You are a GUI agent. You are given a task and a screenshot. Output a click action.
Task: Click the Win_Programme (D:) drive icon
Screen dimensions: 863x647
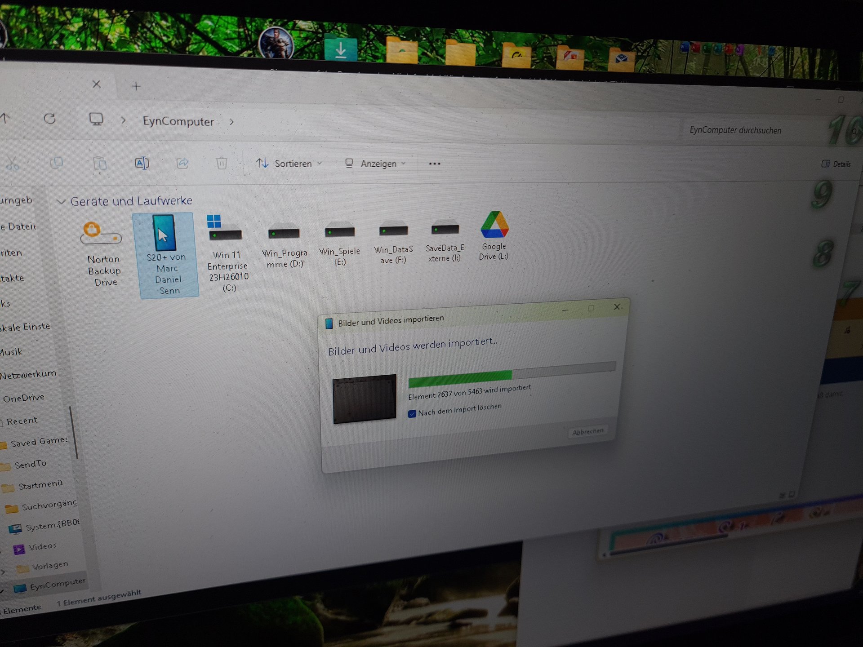tap(284, 233)
